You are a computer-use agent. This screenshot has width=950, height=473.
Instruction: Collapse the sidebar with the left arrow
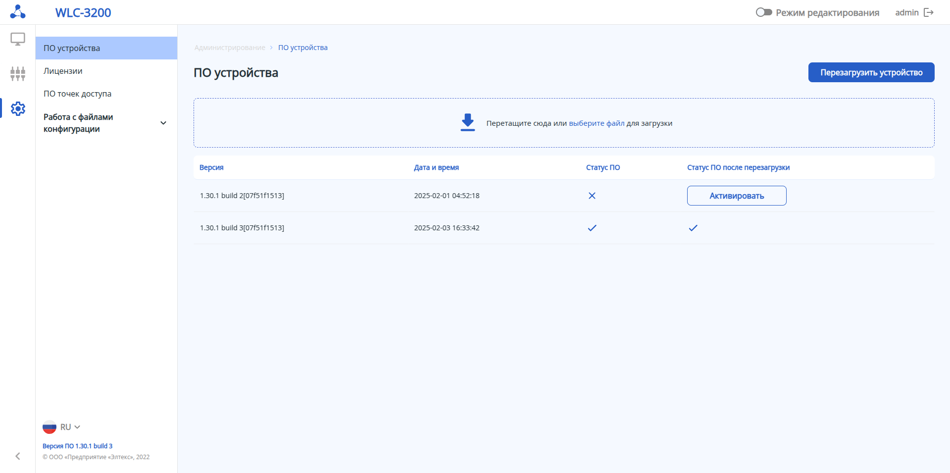pyautogui.click(x=18, y=456)
